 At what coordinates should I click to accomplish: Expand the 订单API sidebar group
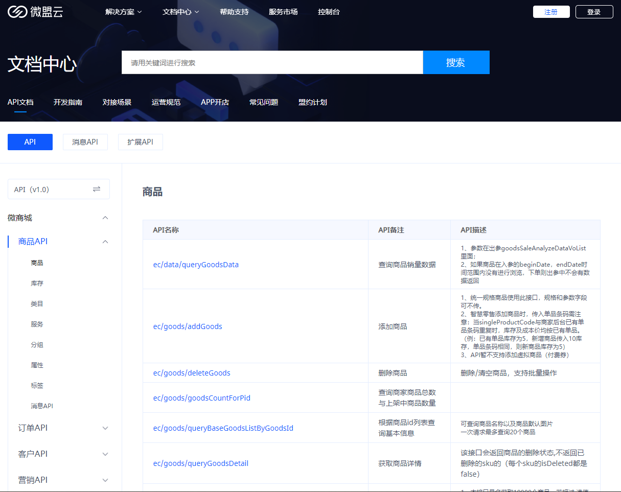click(105, 428)
